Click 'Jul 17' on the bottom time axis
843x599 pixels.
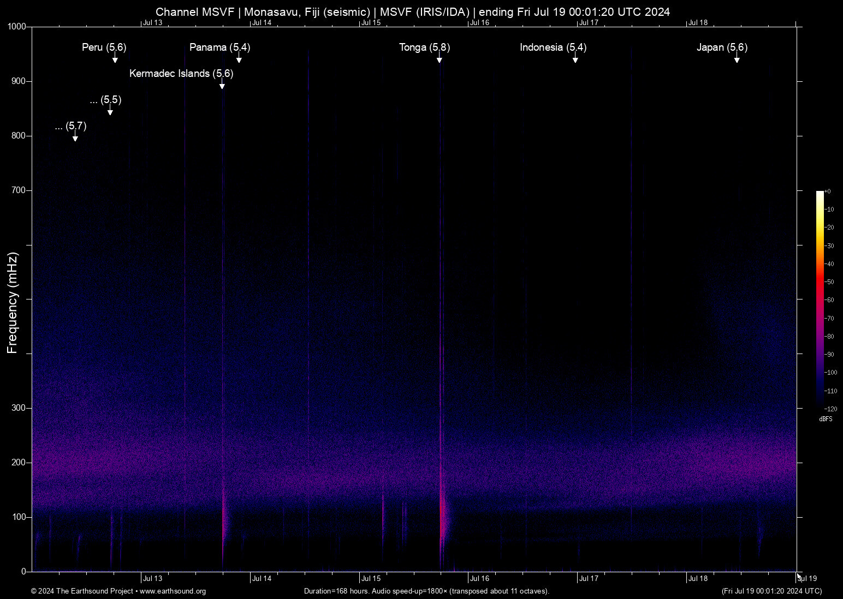(x=589, y=579)
